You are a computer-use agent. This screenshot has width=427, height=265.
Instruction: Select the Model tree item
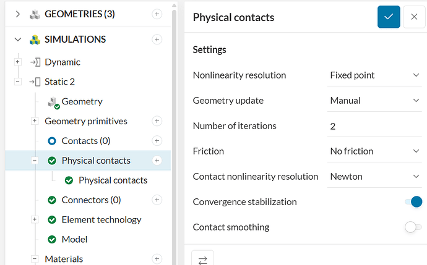(74, 239)
